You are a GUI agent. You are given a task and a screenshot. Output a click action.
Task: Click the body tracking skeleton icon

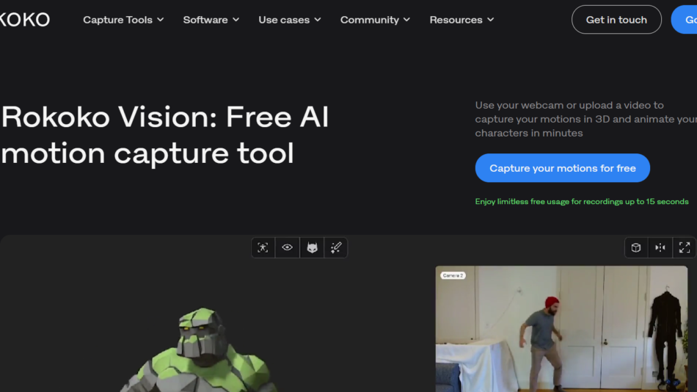click(263, 248)
